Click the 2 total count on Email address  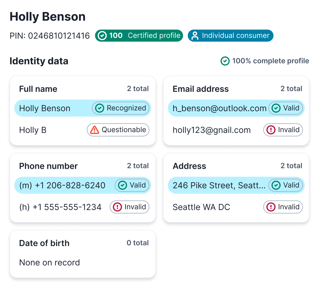pos(291,89)
